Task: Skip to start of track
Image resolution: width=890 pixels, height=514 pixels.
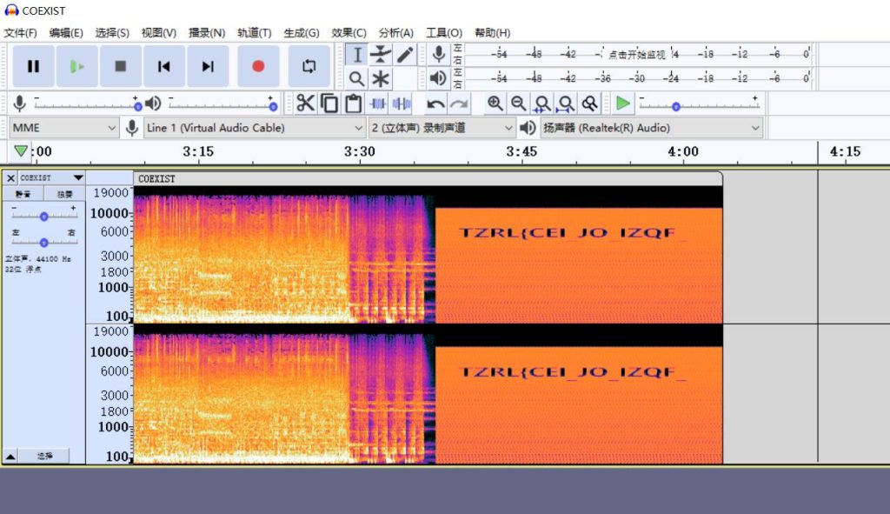Action: click(x=163, y=66)
